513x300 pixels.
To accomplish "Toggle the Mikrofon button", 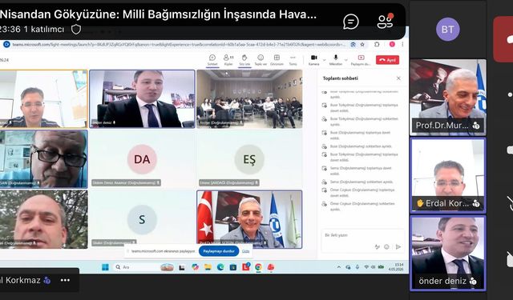I will tap(335, 60).
